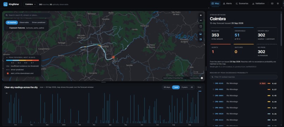Click the Alert badge on the CMB-0145 row

click(263, 83)
